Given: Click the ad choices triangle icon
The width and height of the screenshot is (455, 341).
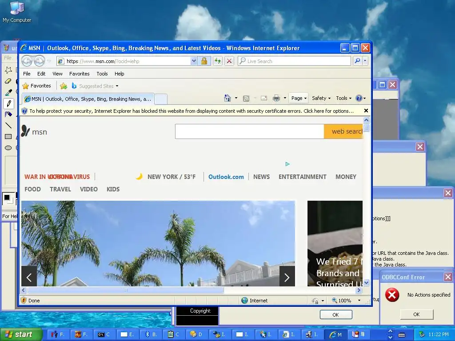Looking at the screenshot, I should coord(287,164).
